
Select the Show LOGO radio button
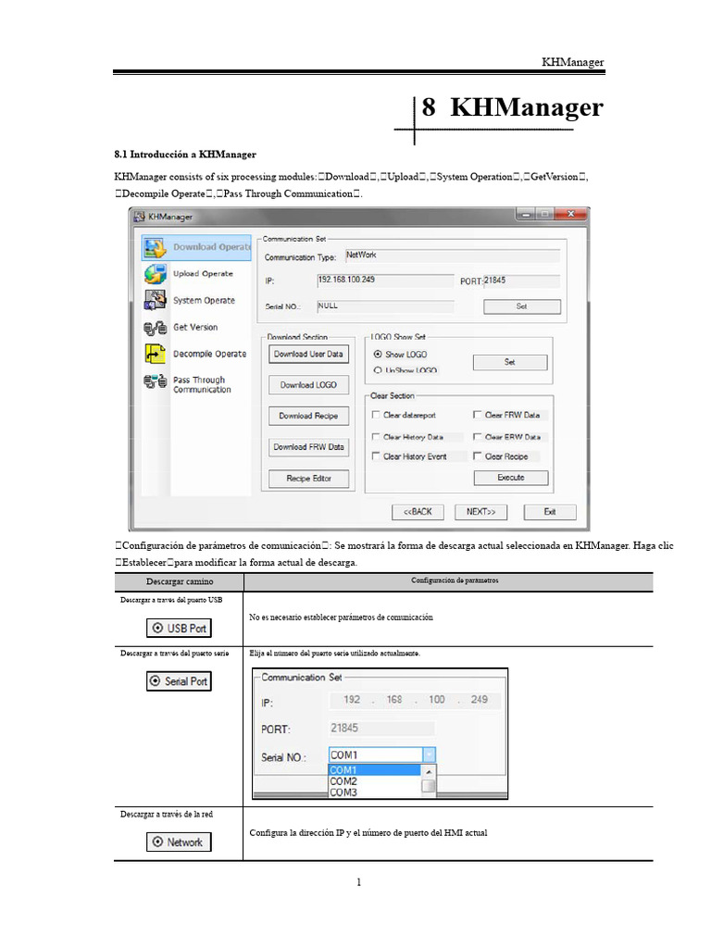[x=378, y=355]
